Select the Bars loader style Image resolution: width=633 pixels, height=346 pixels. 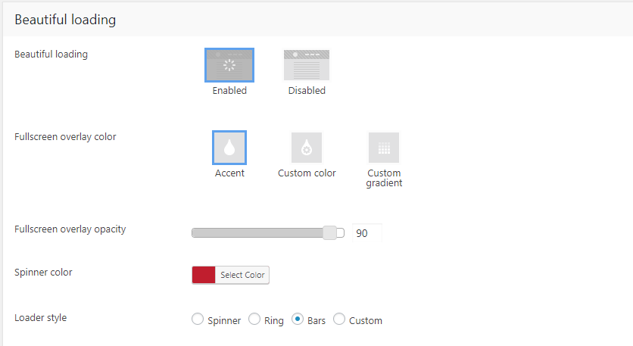point(298,320)
